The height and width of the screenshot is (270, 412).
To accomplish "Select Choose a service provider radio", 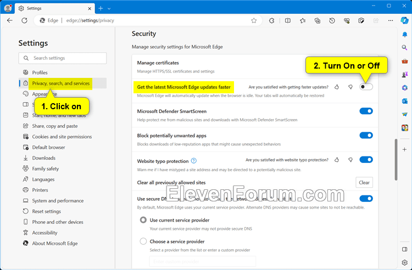I will tap(143, 241).
